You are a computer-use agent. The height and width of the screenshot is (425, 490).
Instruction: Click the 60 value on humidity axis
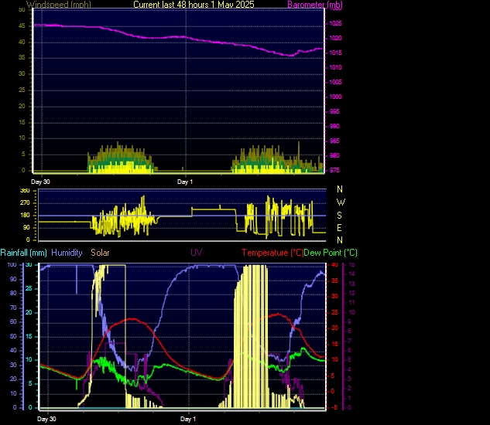click(x=13, y=321)
